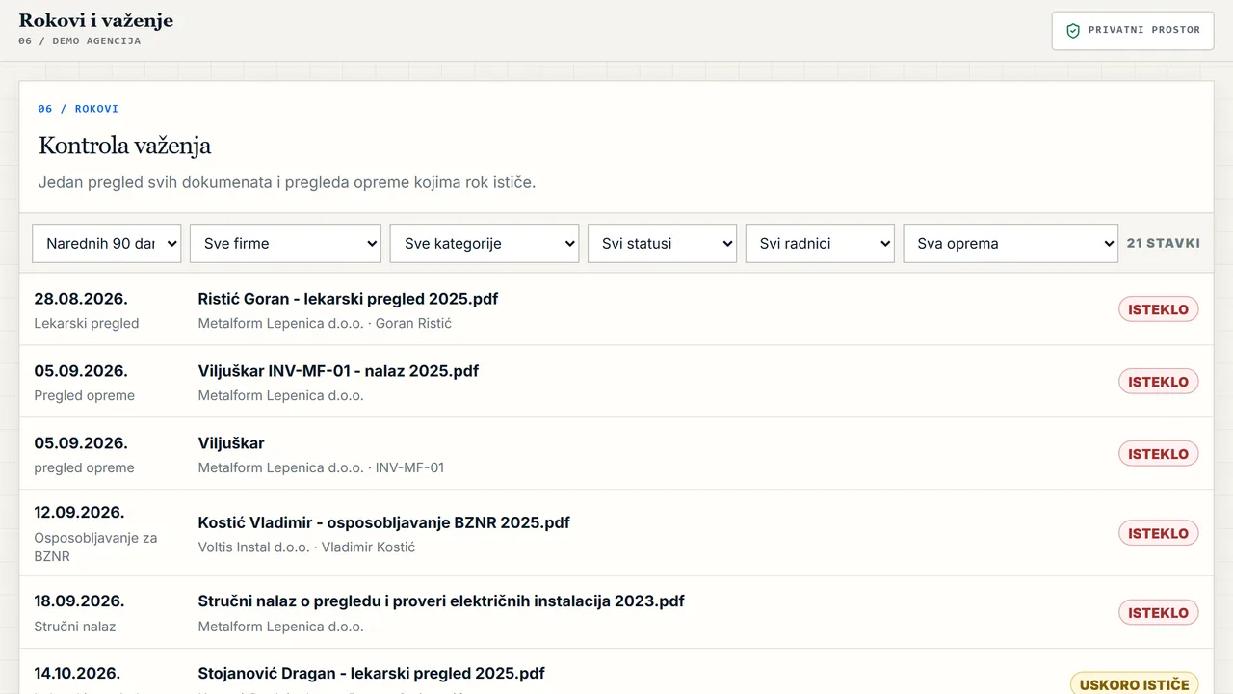Select the Kontrola važenja heading
The height and width of the screenshot is (694, 1233).
tap(124, 146)
